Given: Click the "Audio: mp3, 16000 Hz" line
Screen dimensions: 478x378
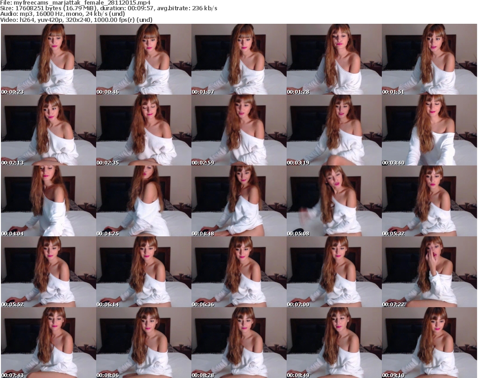Looking at the screenshot, I should (63, 14).
